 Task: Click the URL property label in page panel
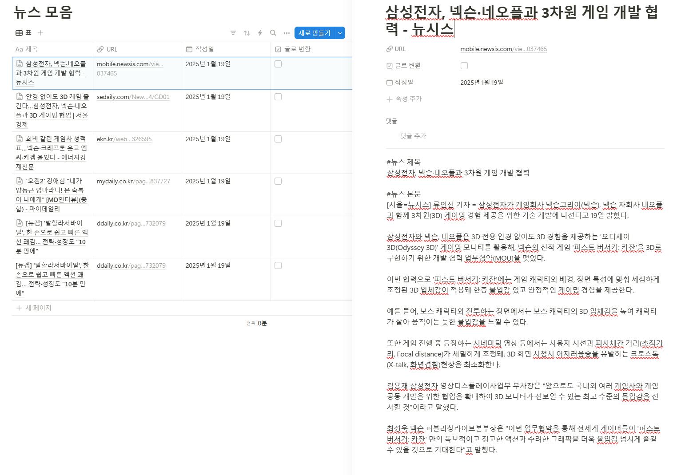point(396,49)
